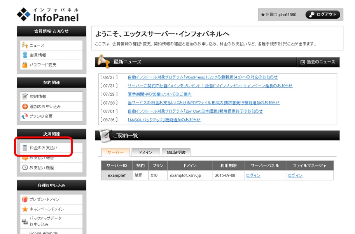This screenshot has height=234, width=355.
Task: Click the campaign domain star icon
Action: pos(25,209)
